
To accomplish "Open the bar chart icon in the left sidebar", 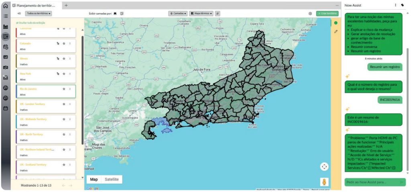I will [x=6, y=27].
